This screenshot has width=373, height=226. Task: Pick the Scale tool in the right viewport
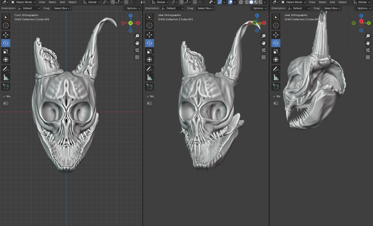pos(276,51)
